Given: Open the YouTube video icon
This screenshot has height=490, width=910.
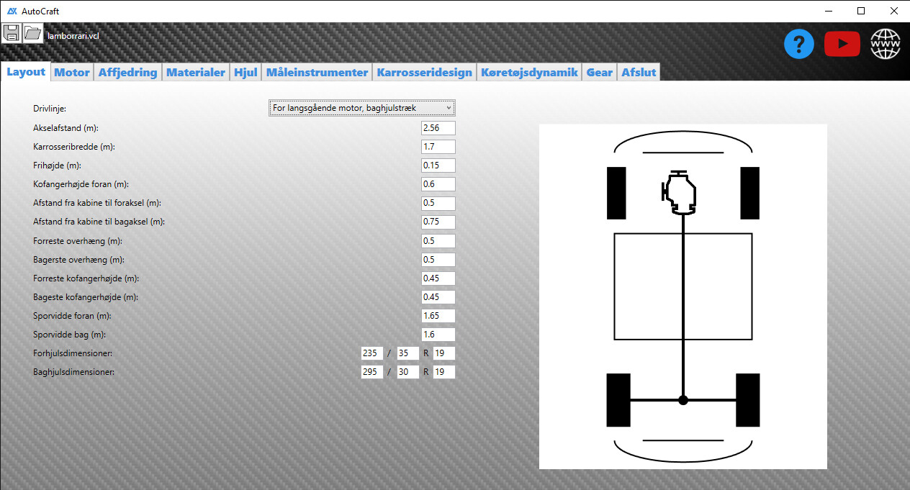Looking at the screenshot, I should [842, 45].
